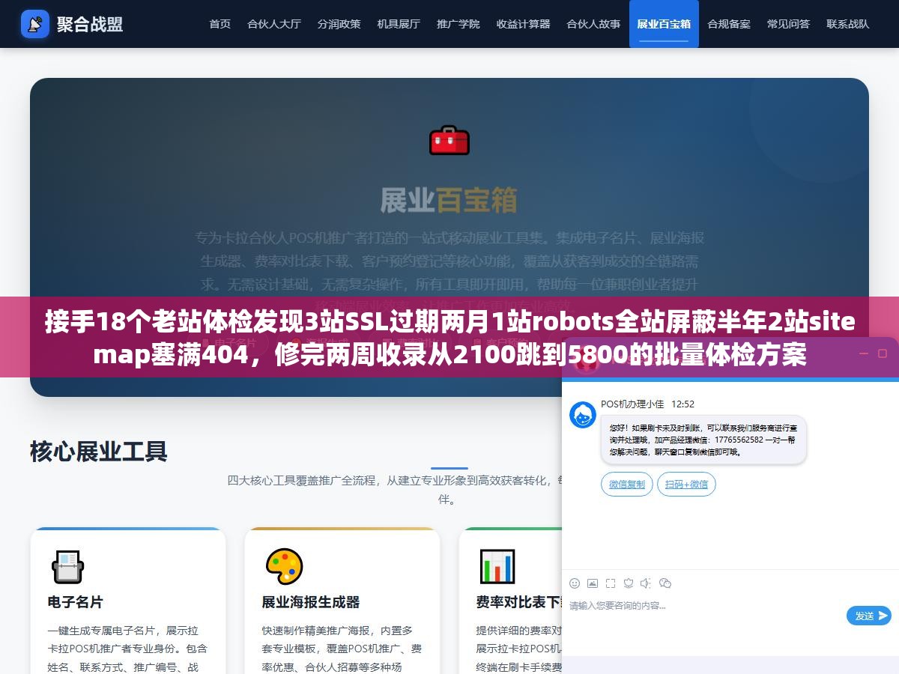
Task: Click the 聚合战盟 satellite logo icon
Action: click(x=35, y=24)
